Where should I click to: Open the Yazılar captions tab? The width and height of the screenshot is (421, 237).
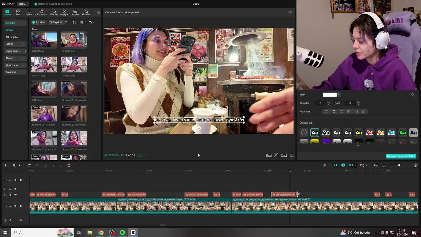(75, 13)
